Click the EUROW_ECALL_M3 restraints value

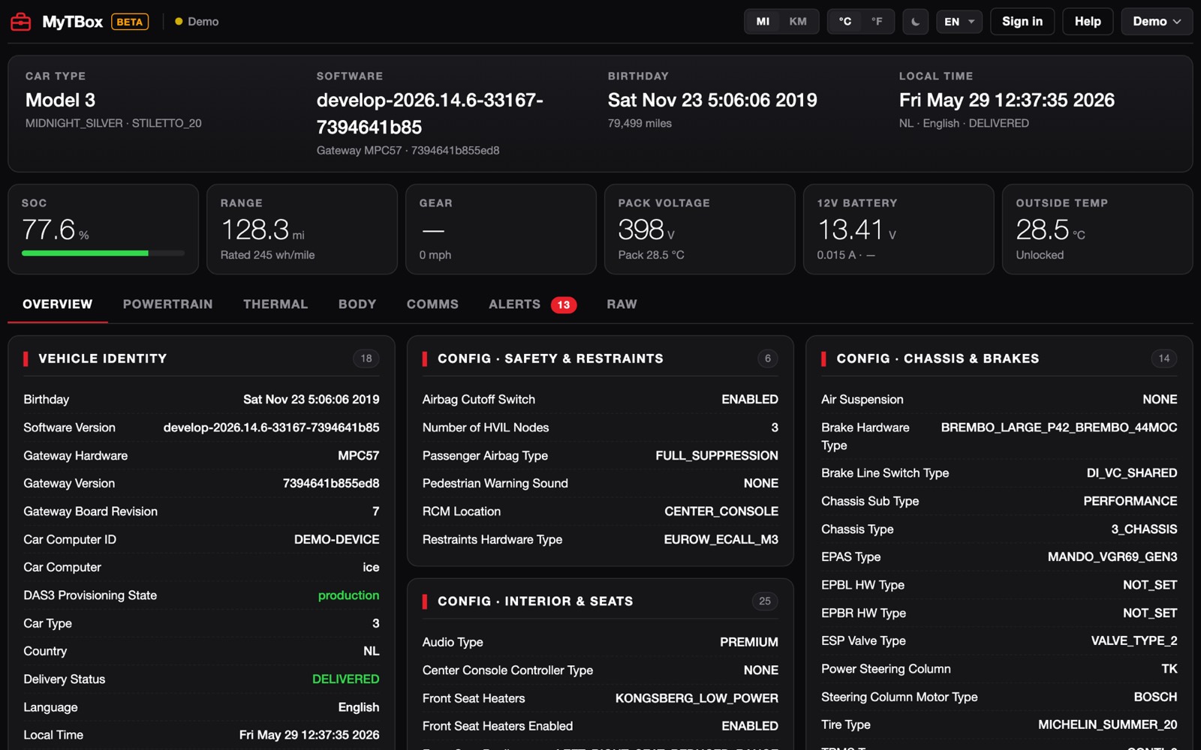(721, 540)
